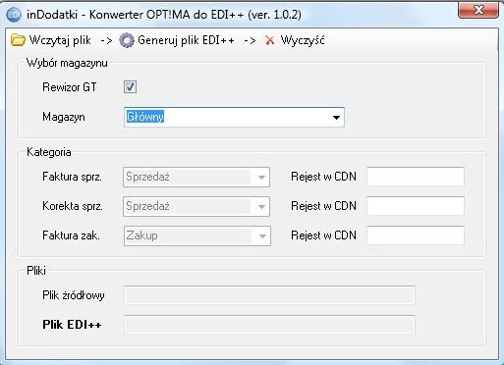Click the Magazyn label
Viewport: 504px width, 365px height.
pos(64,117)
